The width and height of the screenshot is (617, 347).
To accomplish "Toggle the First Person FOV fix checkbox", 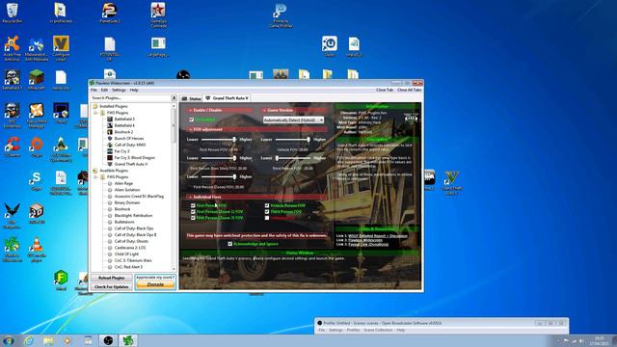I will (x=193, y=205).
